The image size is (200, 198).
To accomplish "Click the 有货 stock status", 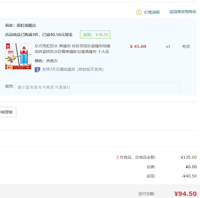I will pyautogui.click(x=186, y=47).
